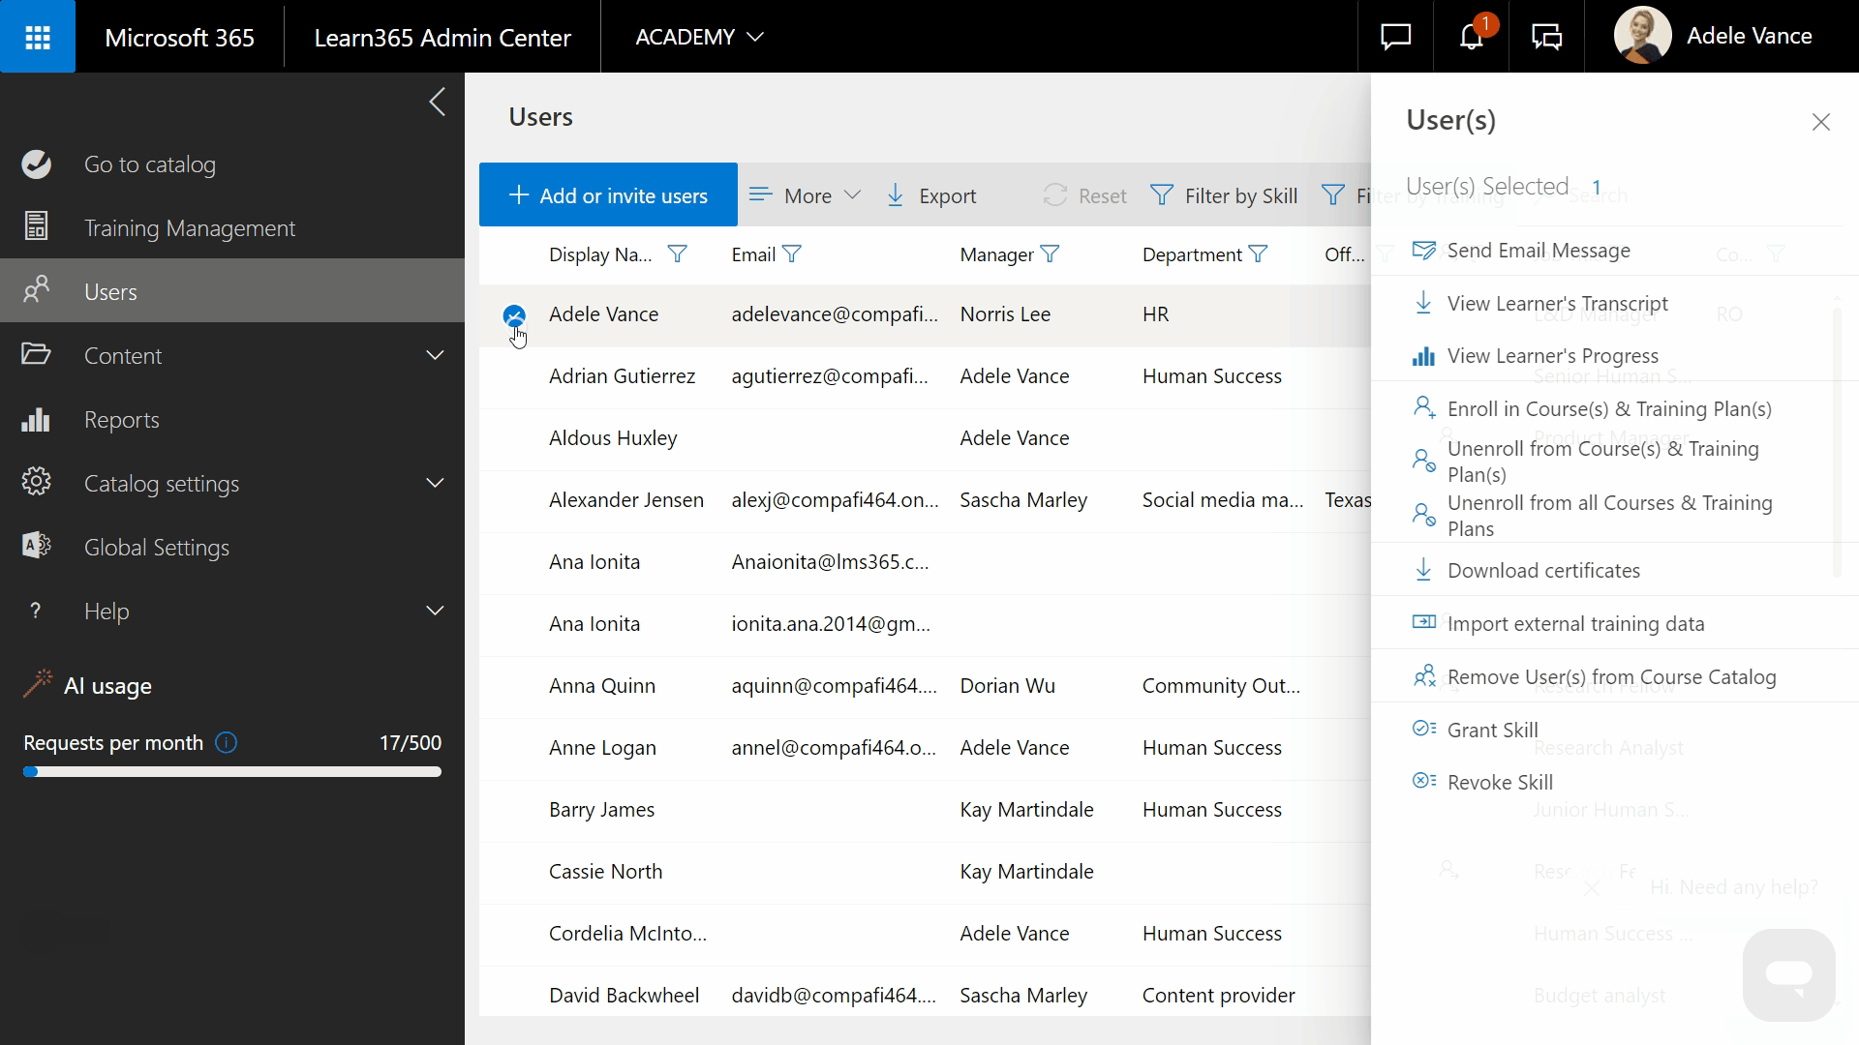Select Remove User(s) from Course Catalog
The image size is (1859, 1045).
[1611, 677]
